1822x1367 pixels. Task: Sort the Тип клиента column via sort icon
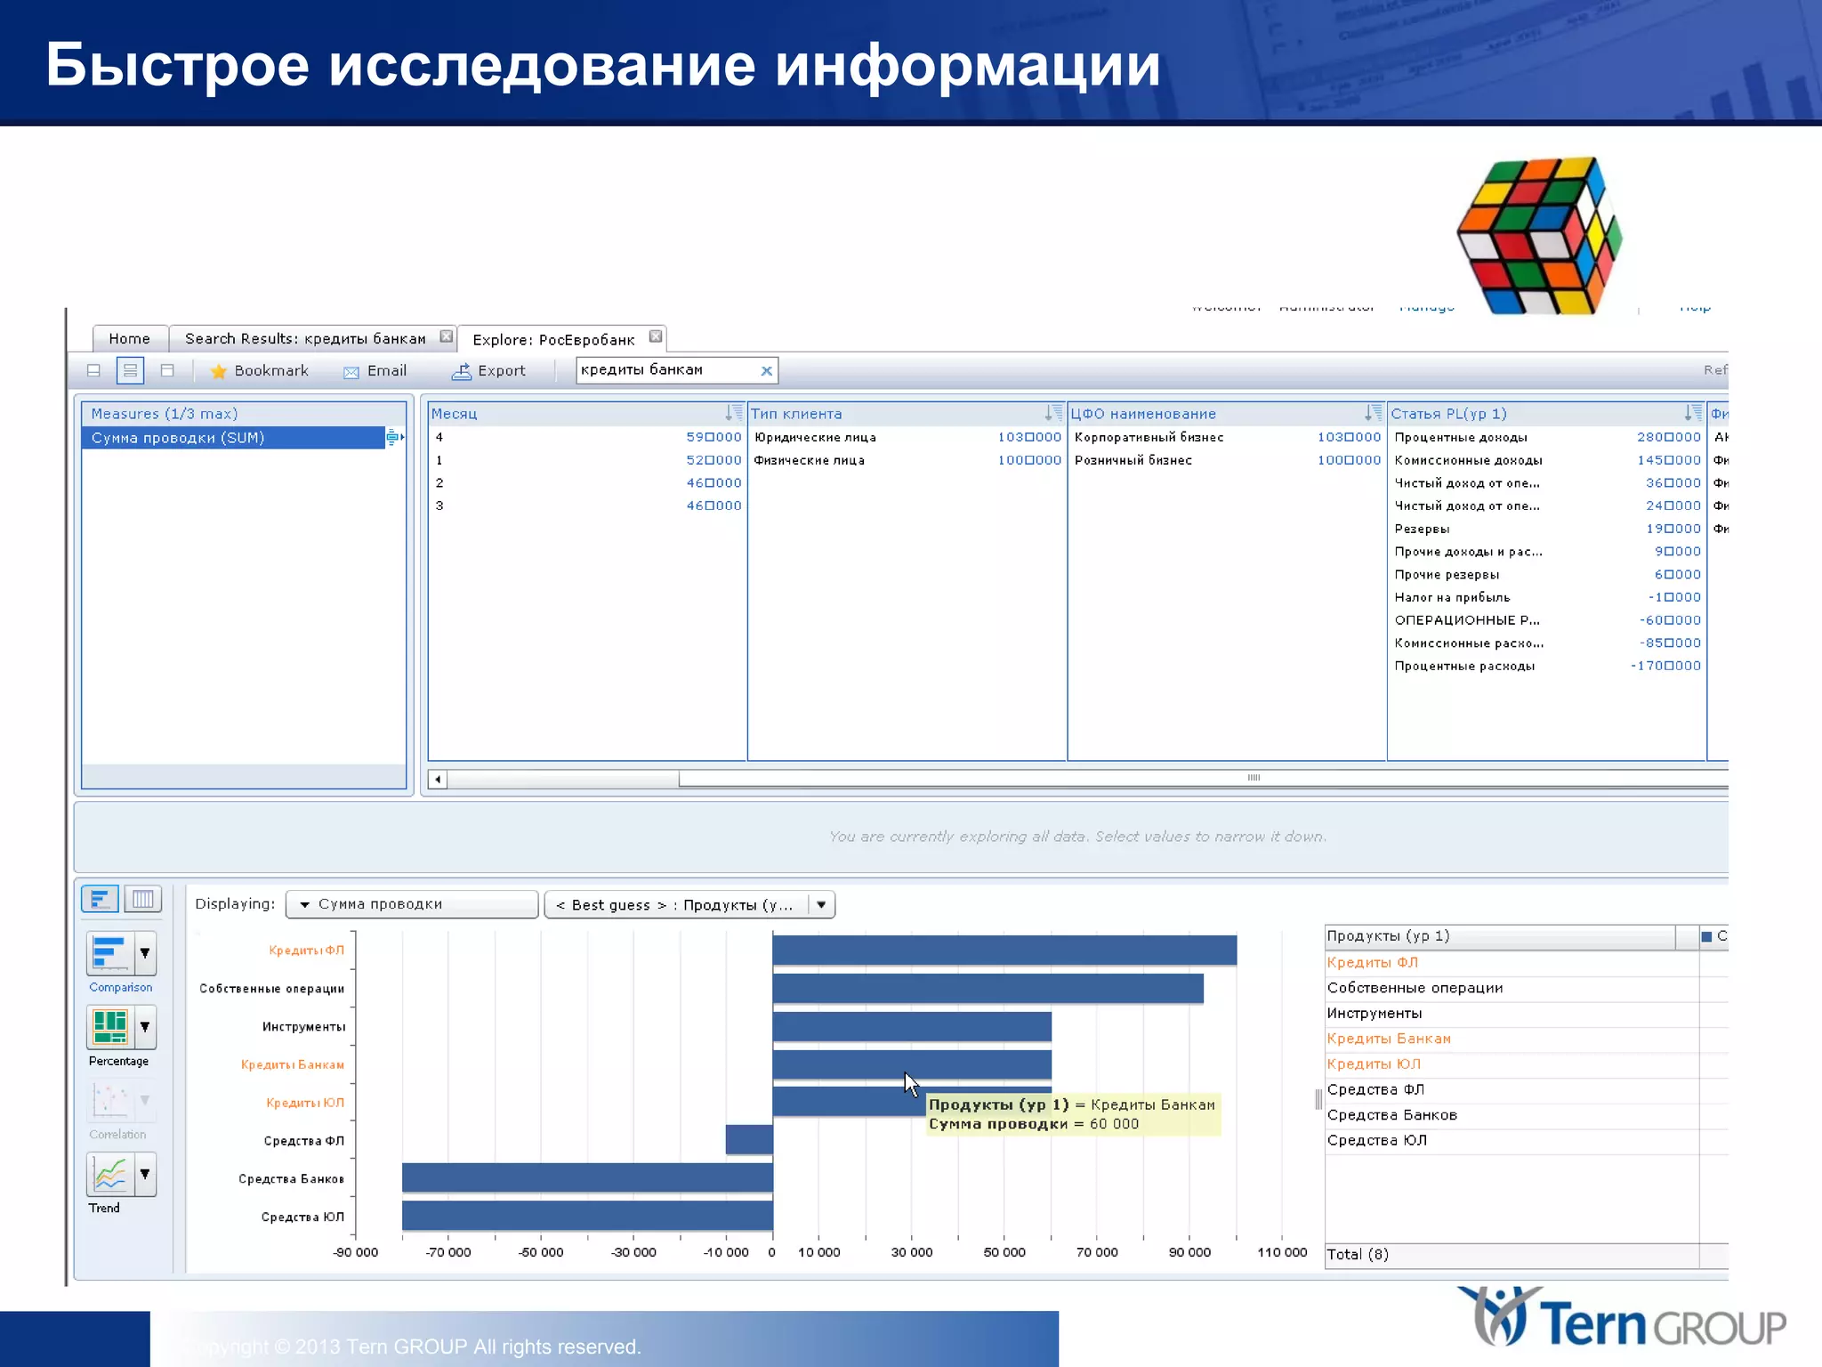(x=1052, y=413)
